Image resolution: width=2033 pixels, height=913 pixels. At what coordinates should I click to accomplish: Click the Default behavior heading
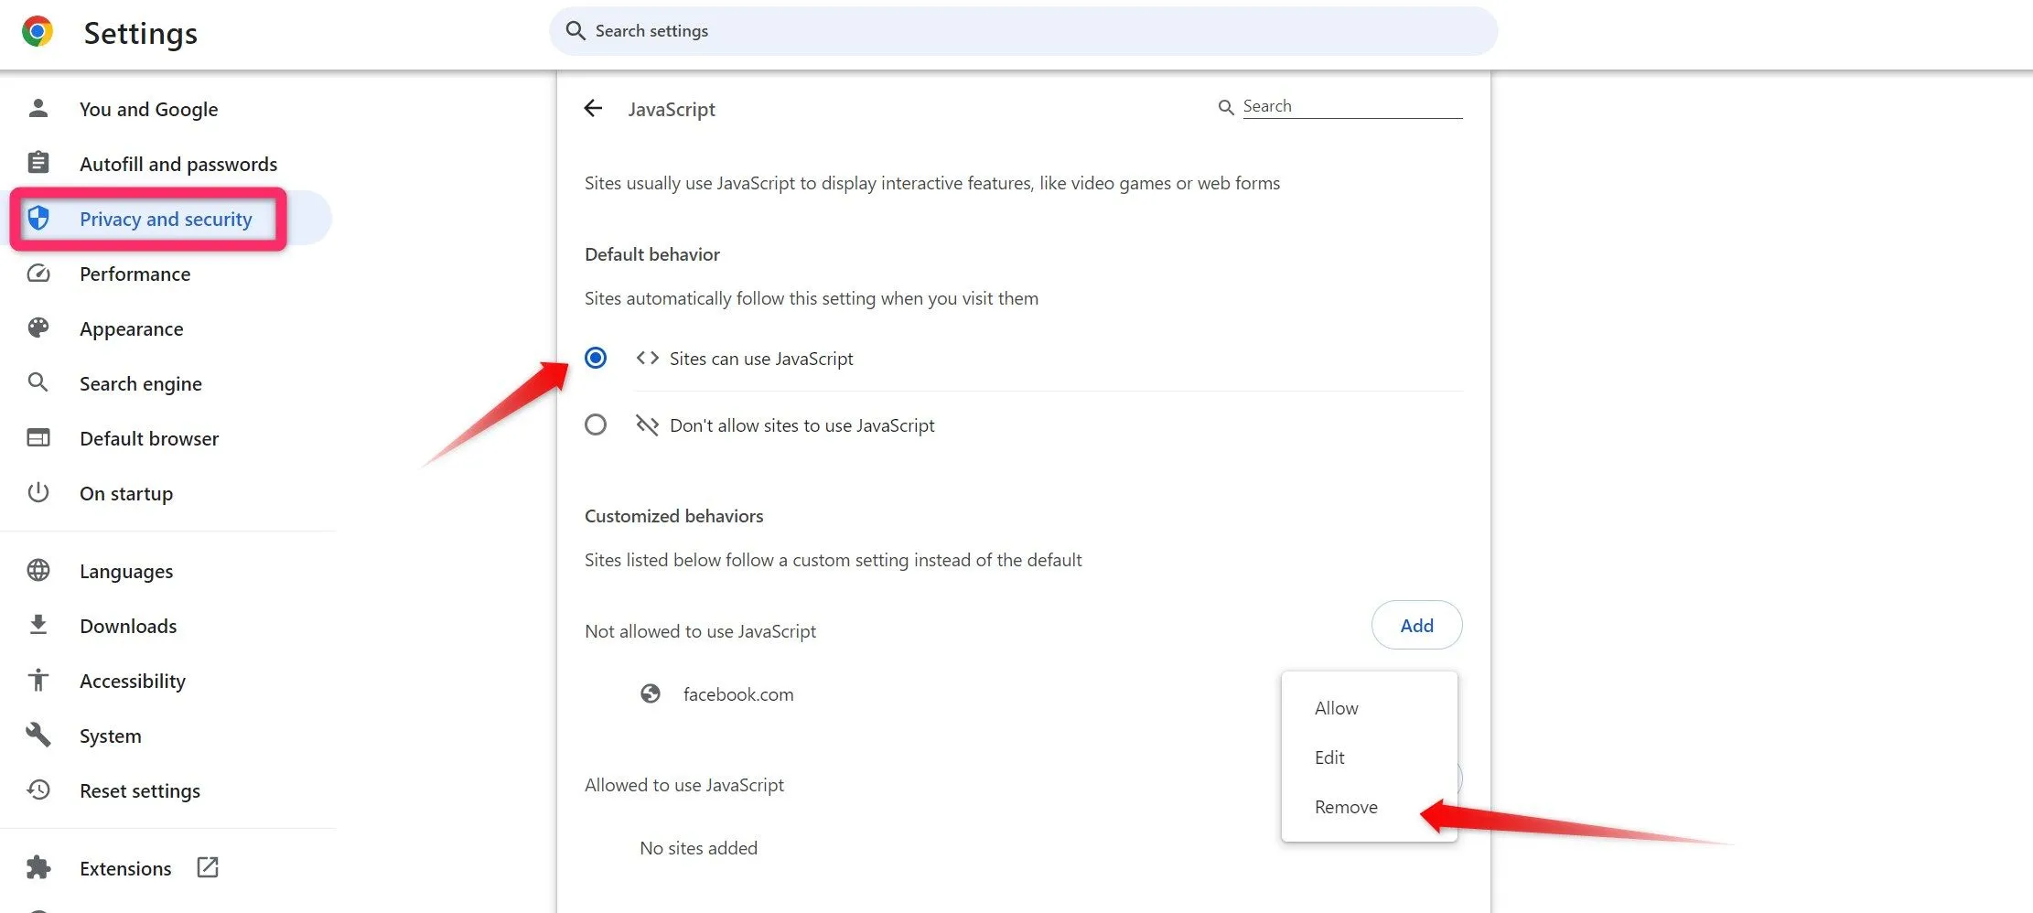coord(652,254)
